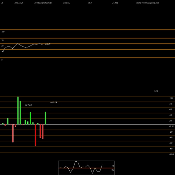Click the MR panel title label
175x175 pixels.
[156, 91]
